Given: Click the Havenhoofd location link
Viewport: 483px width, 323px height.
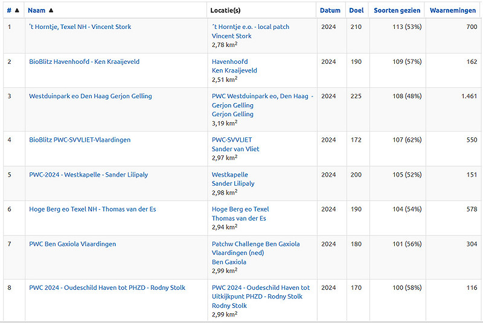Looking at the screenshot, I should pyautogui.click(x=229, y=61).
